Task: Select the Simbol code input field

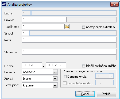Action: [x=25, y=33]
